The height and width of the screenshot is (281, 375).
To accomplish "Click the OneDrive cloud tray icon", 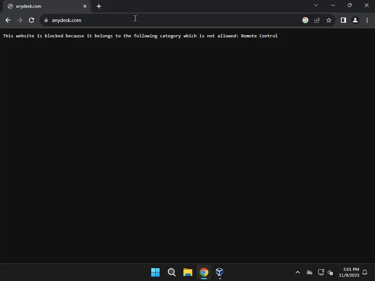I will (x=309, y=272).
